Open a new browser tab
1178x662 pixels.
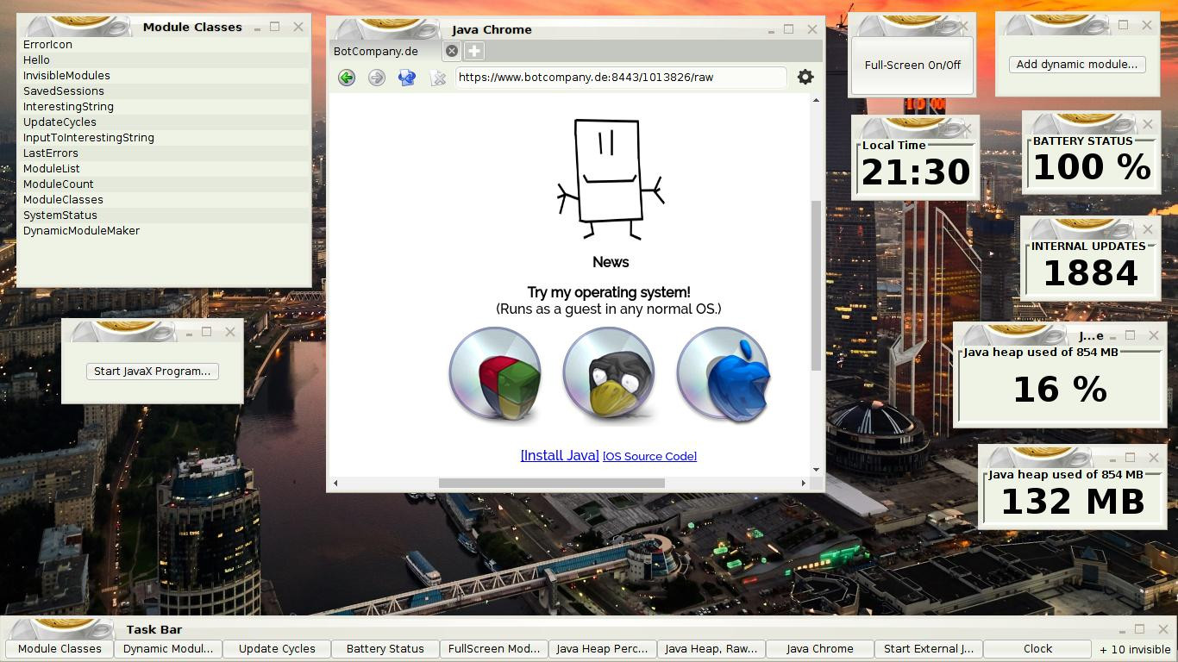pos(474,51)
